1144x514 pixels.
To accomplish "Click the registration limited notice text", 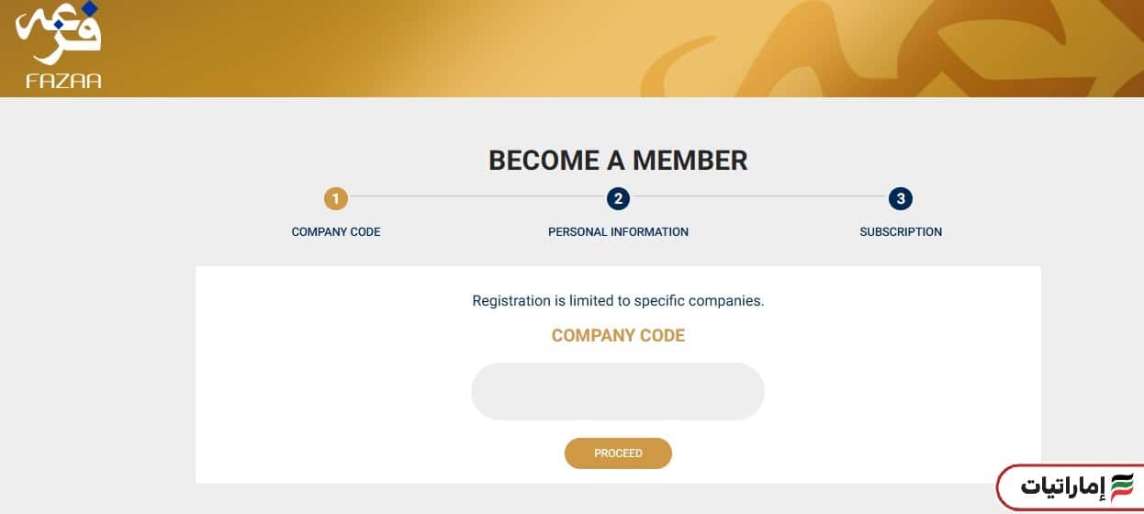I will click(x=618, y=300).
